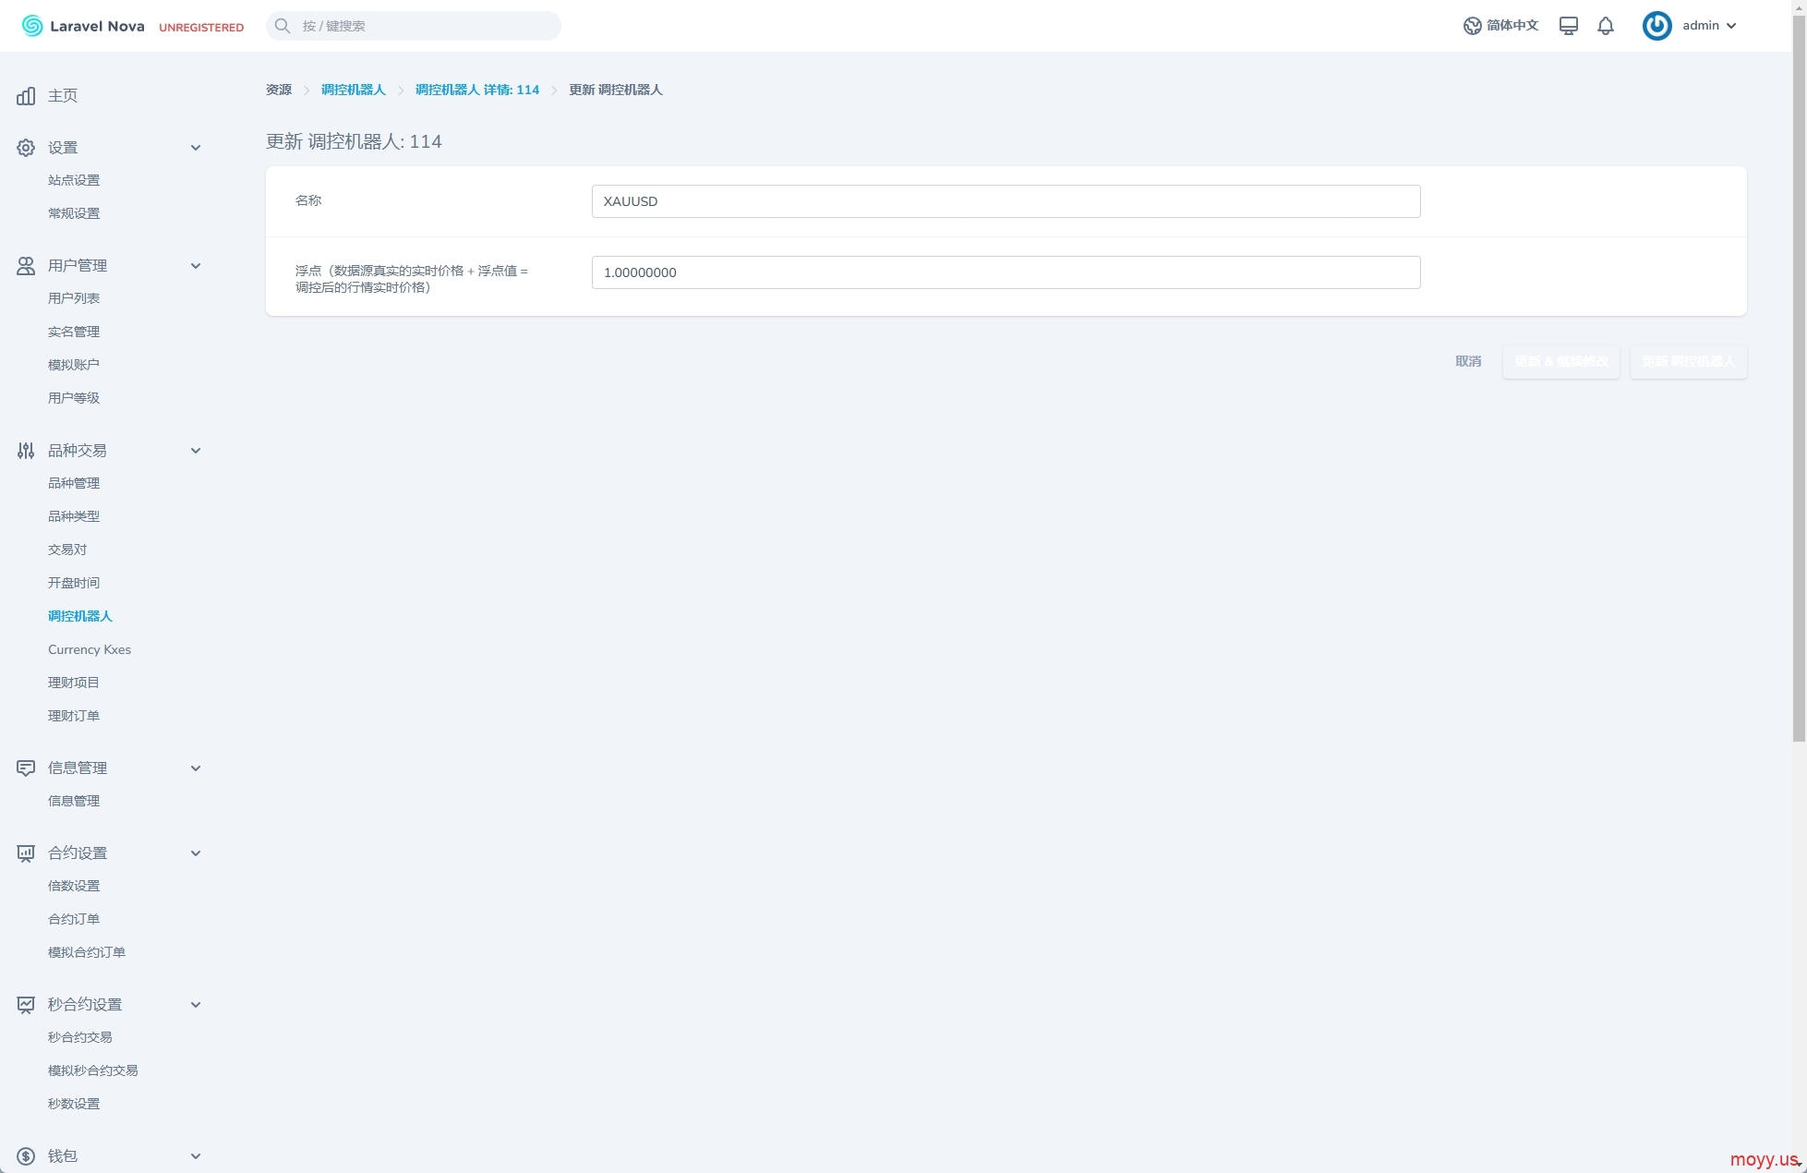Click the 资源 breadcrumb text

[x=279, y=90]
